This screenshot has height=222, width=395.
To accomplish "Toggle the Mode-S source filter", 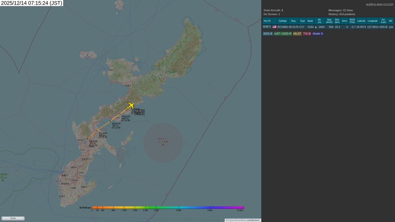I will tap(318, 34).
